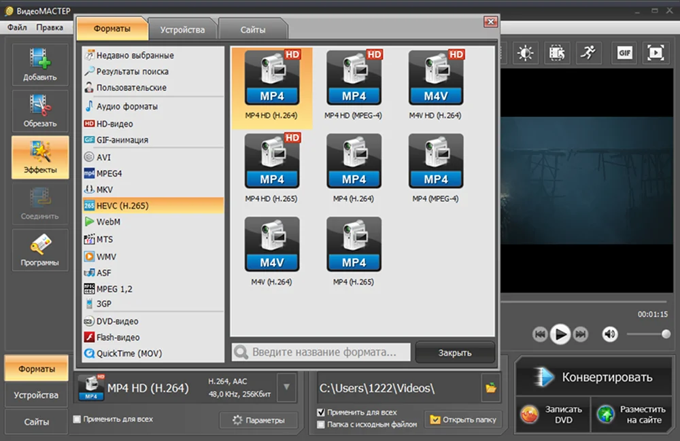
Task: Enable Применить для всех under format selector
Action: pos(77,419)
